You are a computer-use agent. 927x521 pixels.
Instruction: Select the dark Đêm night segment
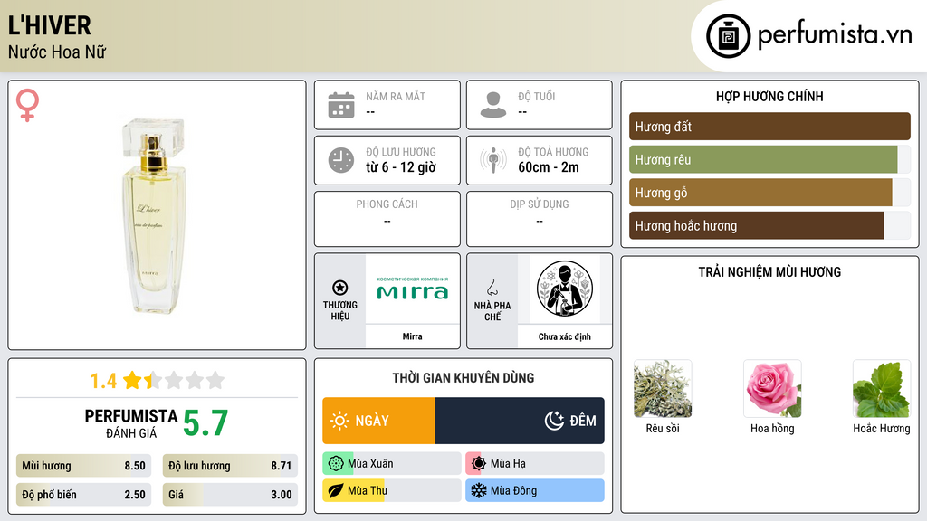coord(520,421)
